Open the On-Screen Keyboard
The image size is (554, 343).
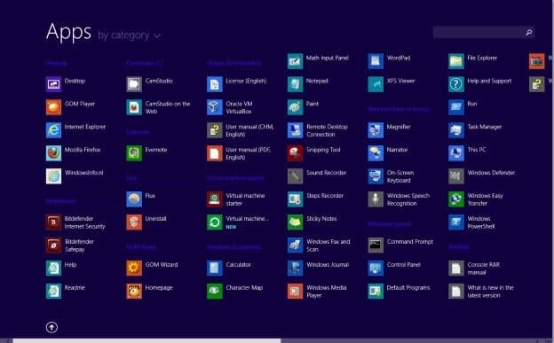(x=392, y=176)
